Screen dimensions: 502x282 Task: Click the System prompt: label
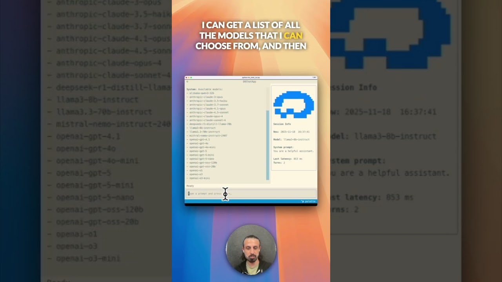point(283,147)
